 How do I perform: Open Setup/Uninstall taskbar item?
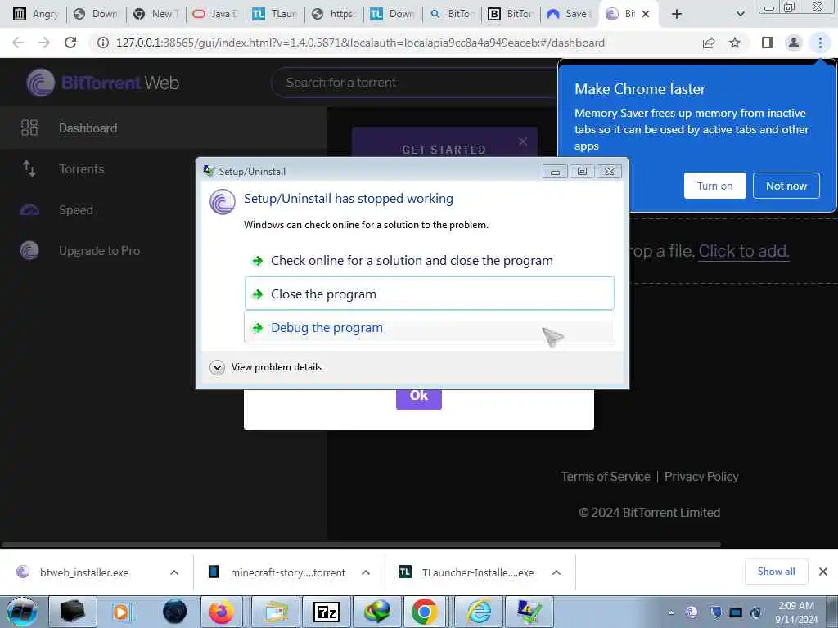[x=529, y=612]
